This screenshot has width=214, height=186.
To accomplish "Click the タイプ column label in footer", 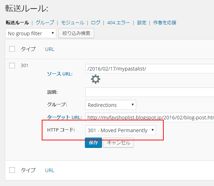I will tap(28, 170).
